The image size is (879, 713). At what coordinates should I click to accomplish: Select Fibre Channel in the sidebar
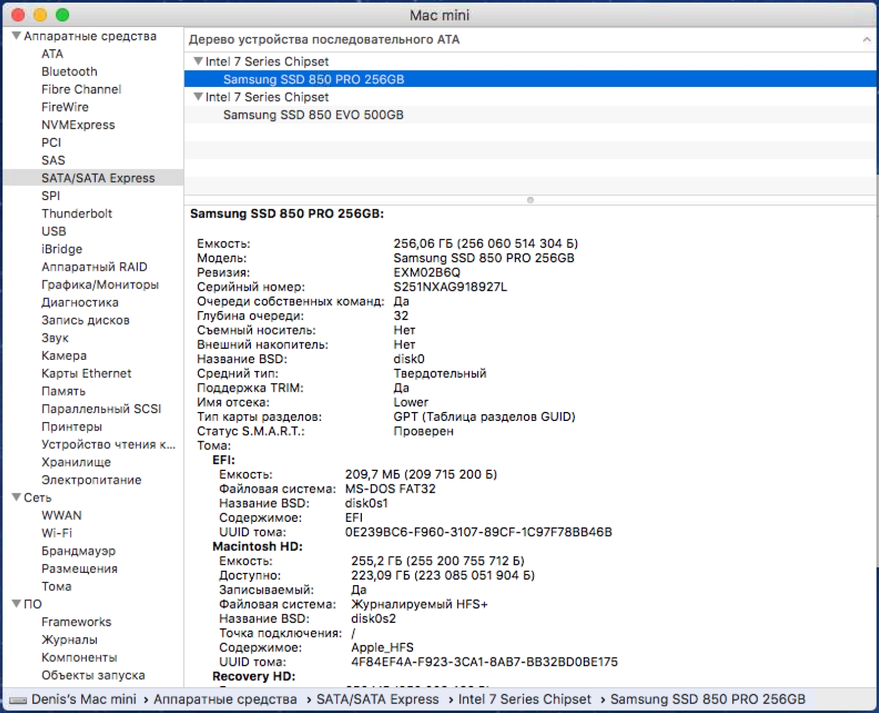click(81, 89)
